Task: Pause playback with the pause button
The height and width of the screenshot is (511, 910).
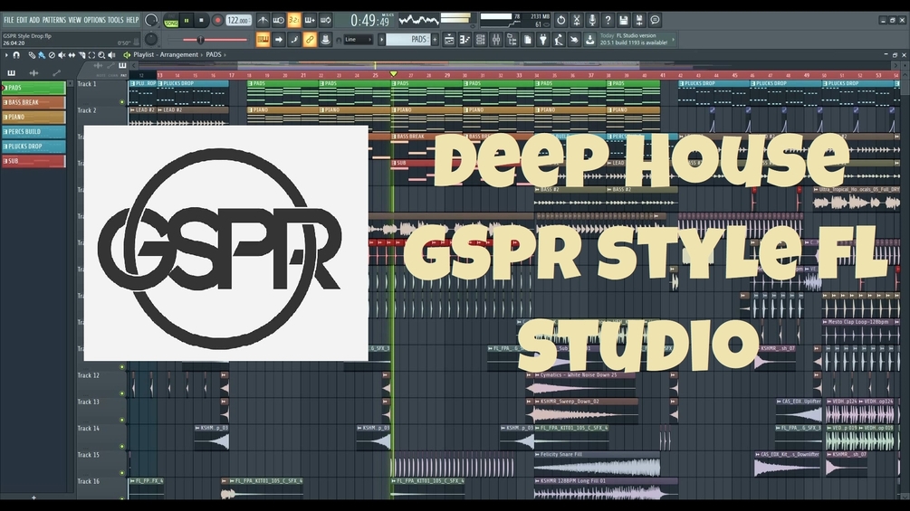Action: coord(187,20)
